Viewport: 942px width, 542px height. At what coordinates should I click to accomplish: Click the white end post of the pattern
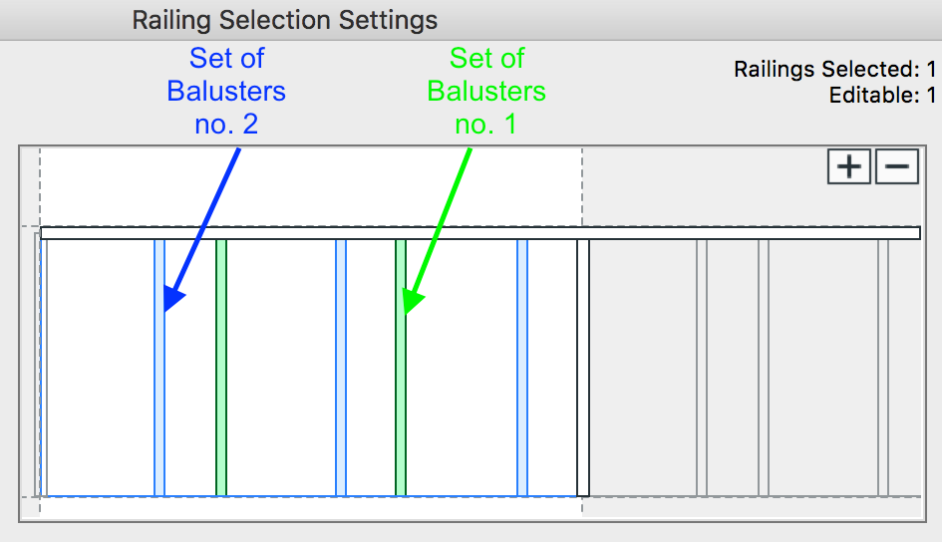tap(583, 367)
